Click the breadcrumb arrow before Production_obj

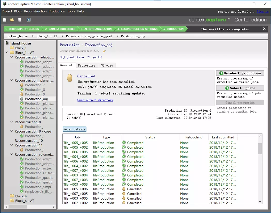[x=117, y=36]
